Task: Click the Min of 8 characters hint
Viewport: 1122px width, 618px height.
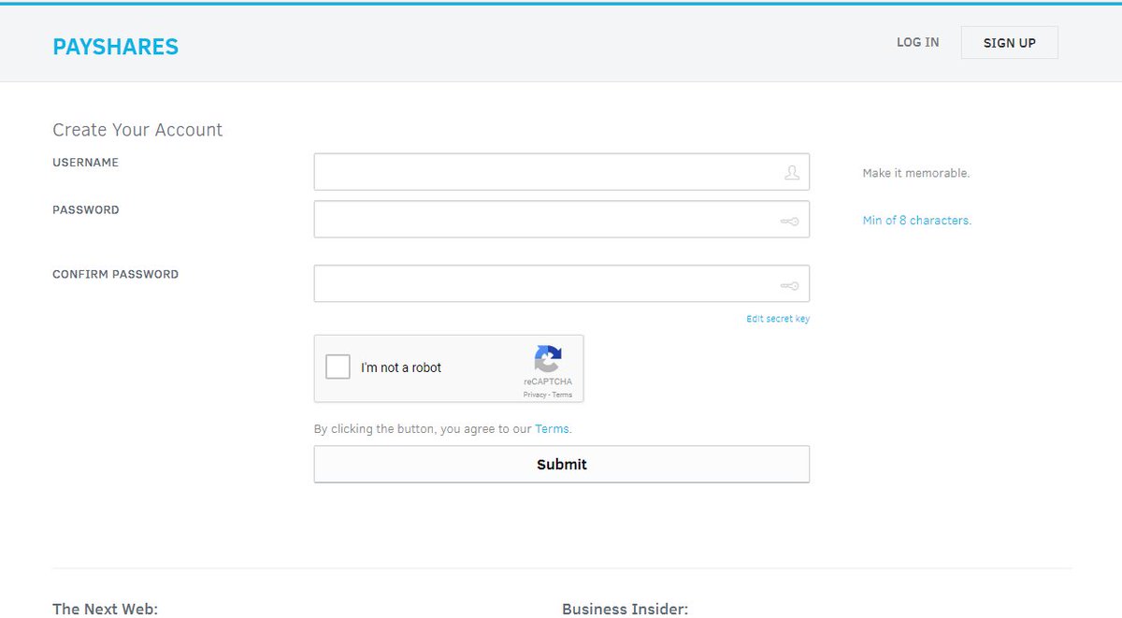Action: (916, 221)
